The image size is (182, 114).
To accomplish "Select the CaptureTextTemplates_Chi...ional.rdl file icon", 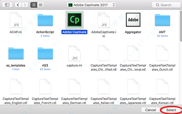I will pos(133,53).
